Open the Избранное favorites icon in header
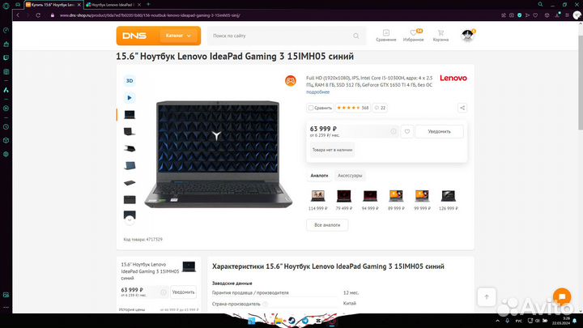Viewport: 583px width, 328px height. (x=413, y=36)
